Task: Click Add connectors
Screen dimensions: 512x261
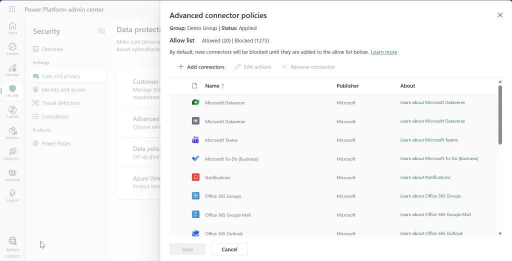Action: pyautogui.click(x=201, y=67)
